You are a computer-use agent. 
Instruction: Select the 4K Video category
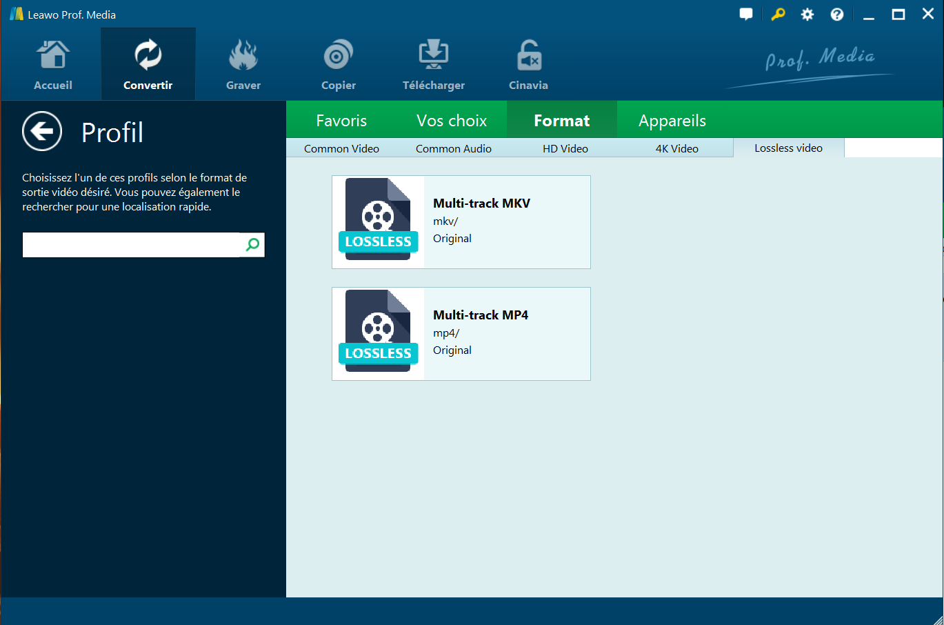point(676,148)
